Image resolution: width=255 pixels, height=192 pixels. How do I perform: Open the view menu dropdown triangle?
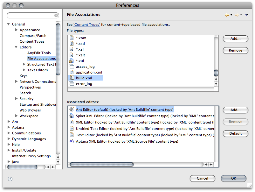(246, 15)
